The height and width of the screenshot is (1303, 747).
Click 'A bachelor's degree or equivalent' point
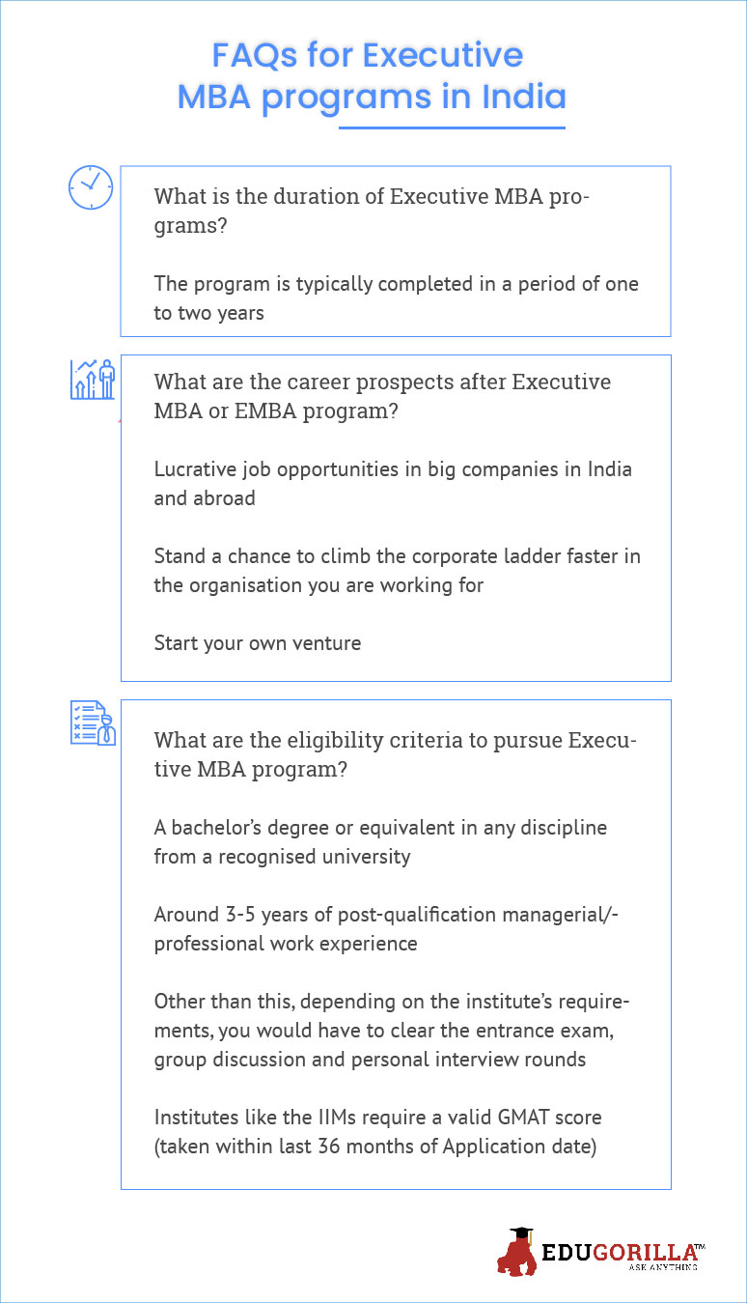(380, 842)
